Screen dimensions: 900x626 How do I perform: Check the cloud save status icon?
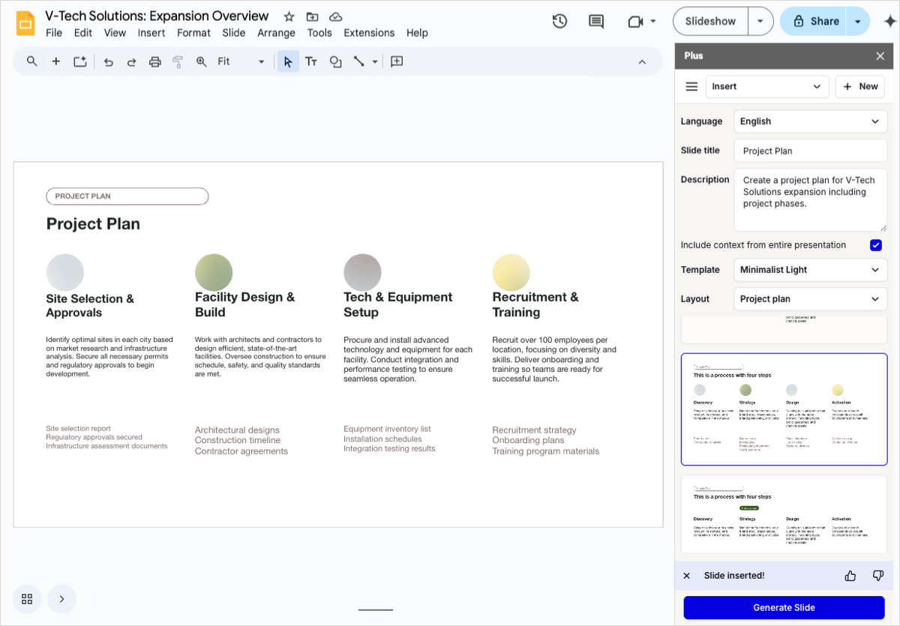click(336, 16)
